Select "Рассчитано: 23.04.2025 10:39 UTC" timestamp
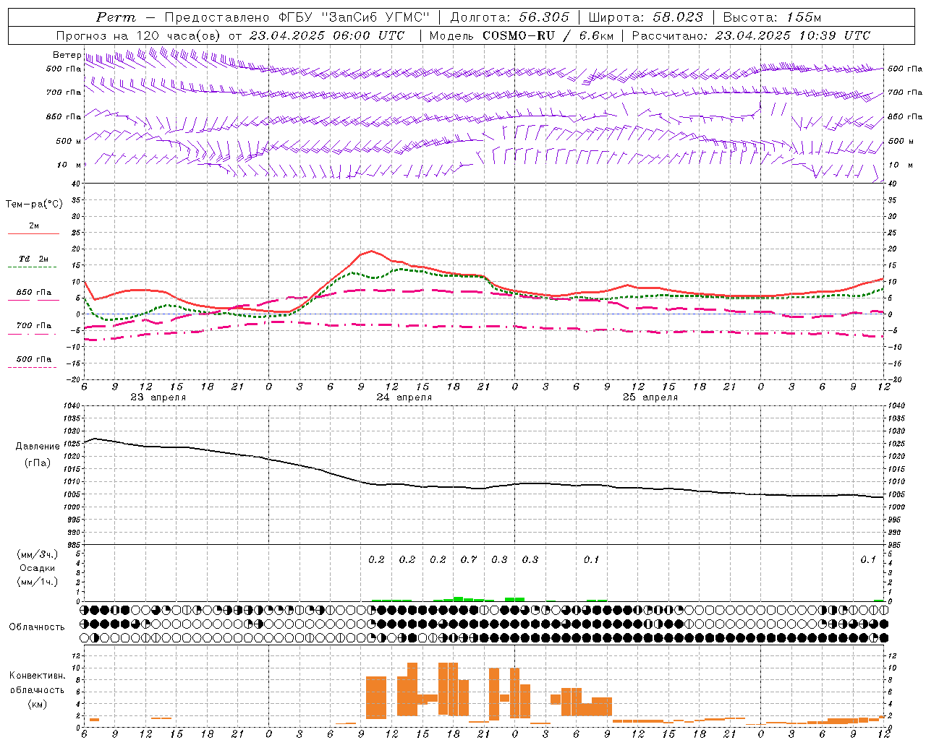The image size is (926, 740). [751, 35]
